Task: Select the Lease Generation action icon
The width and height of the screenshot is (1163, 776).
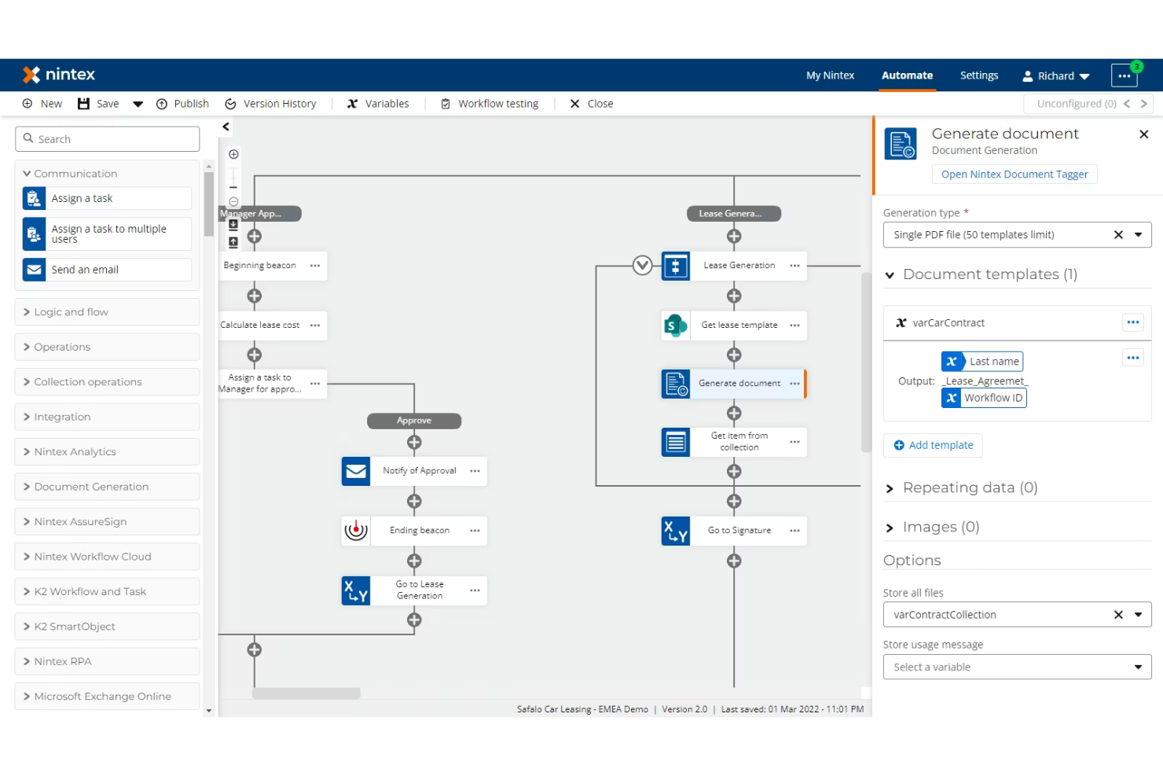Action: point(676,266)
